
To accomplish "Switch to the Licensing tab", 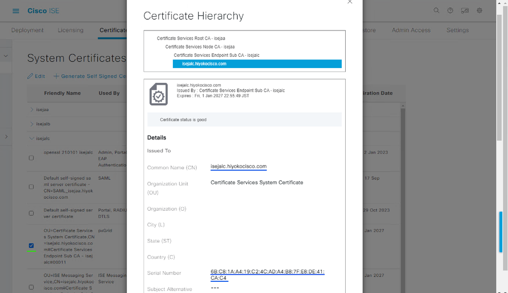I will pos(70,30).
